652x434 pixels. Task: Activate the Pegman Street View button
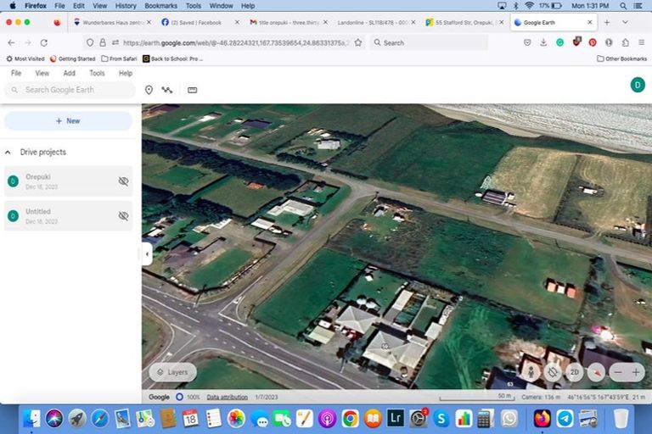click(x=531, y=372)
